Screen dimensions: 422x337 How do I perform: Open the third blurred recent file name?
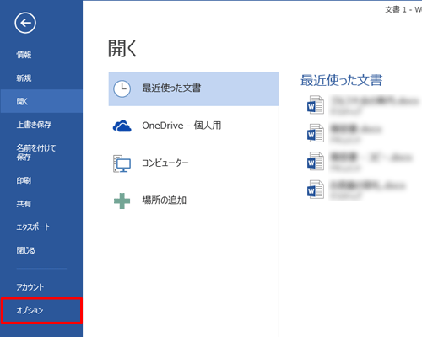click(371, 157)
